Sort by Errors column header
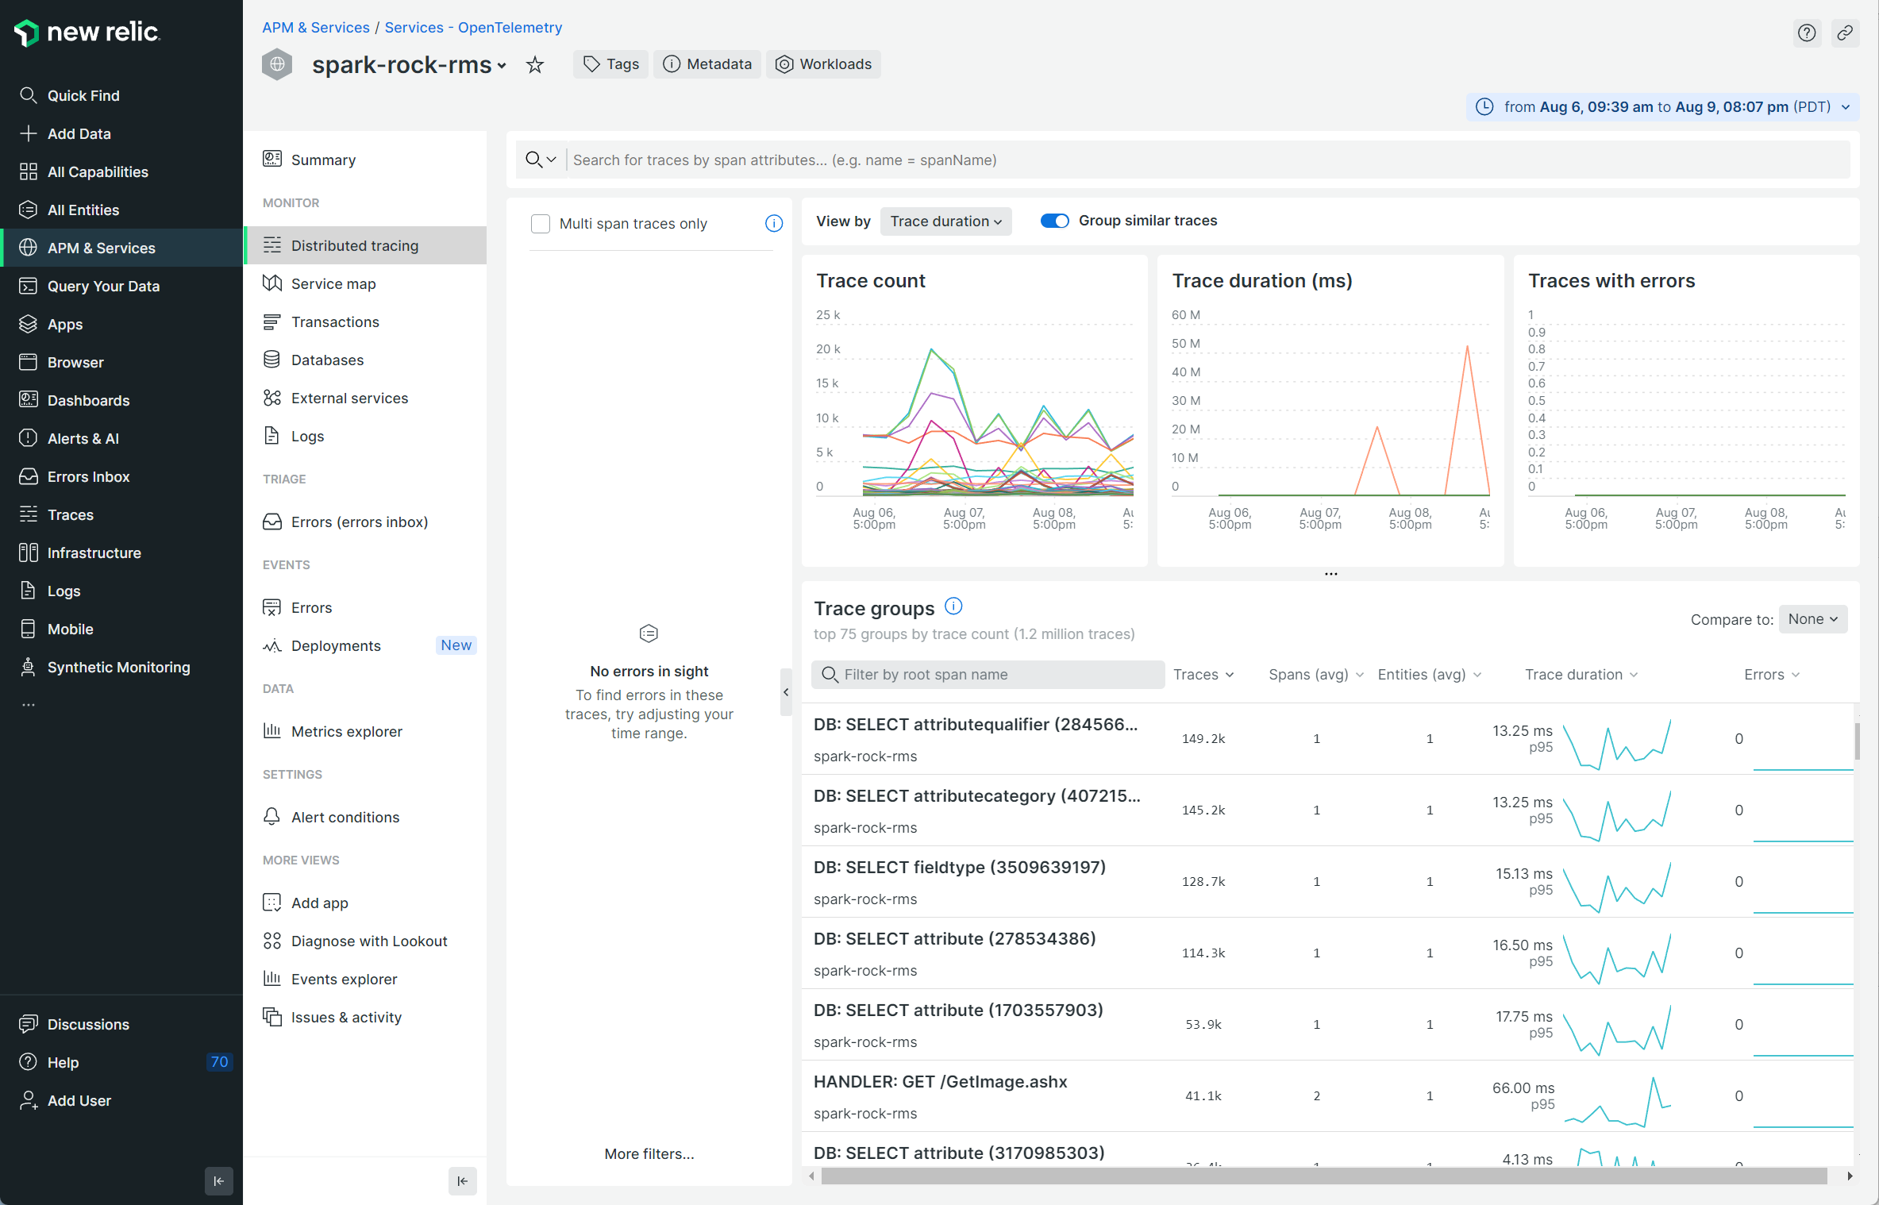Image resolution: width=1879 pixels, height=1205 pixels. pos(1772,675)
